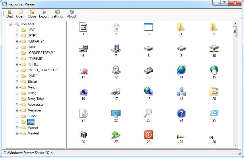
Task: Select the Cursor resource category
Action: point(32,116)
